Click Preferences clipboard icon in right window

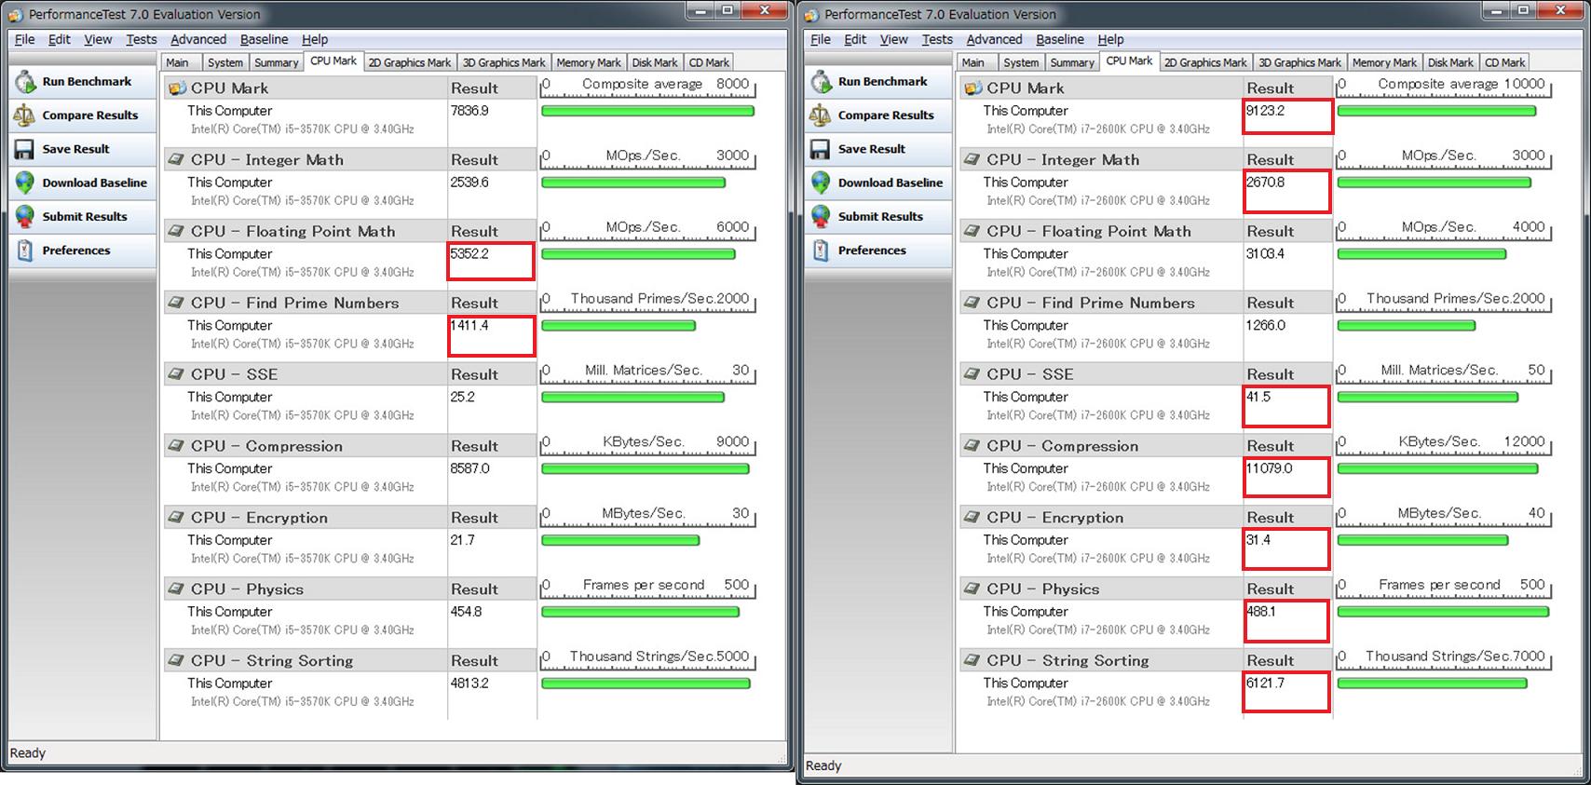pos(821,250)
